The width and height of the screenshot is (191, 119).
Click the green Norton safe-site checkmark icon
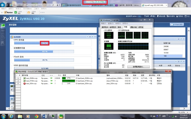pyautogui.click(x=16, y=12)
